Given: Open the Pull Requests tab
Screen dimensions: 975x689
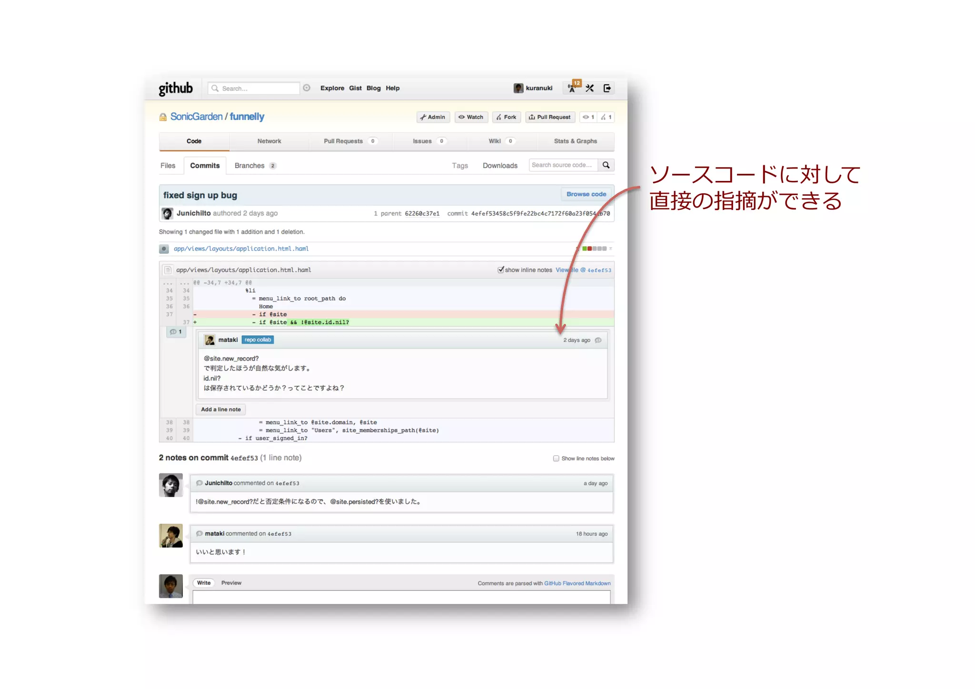Looking at the screenshot, I should pyautogui.click(x=350, y=141).
